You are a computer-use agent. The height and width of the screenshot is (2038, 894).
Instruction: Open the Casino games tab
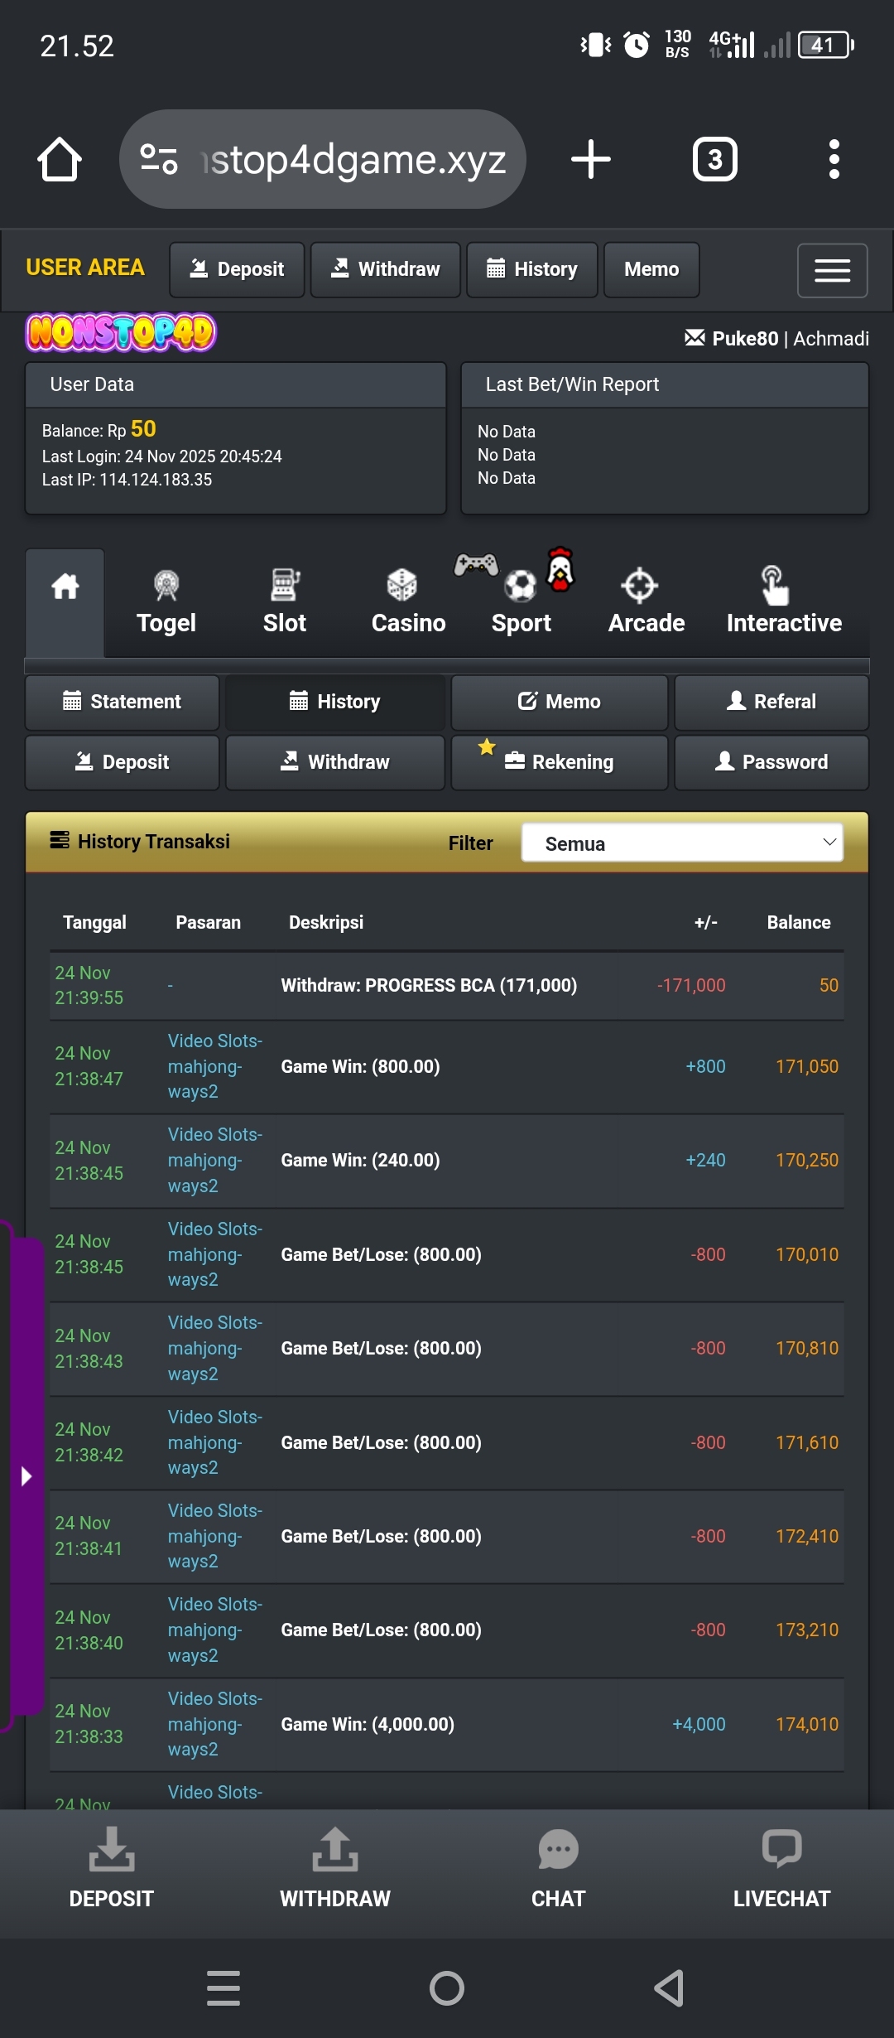(408, 601)
